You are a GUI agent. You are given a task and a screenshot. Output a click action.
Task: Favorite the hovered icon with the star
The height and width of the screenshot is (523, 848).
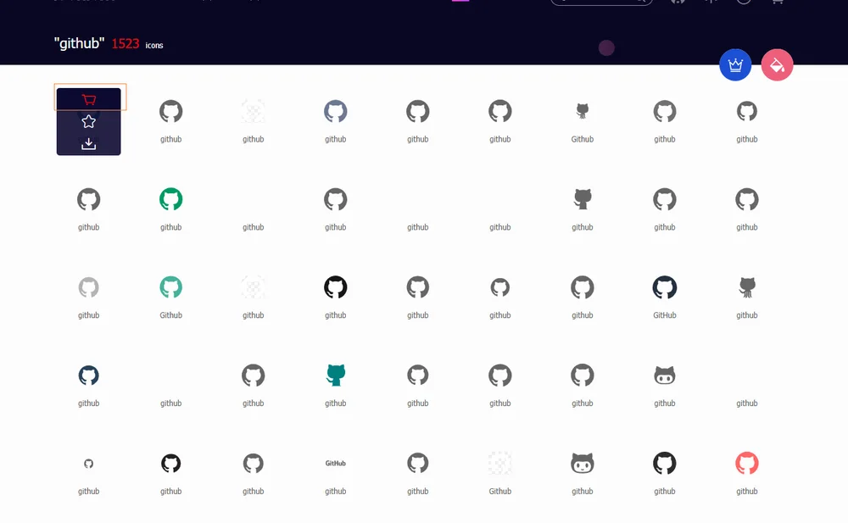click(x=89, y=122)
